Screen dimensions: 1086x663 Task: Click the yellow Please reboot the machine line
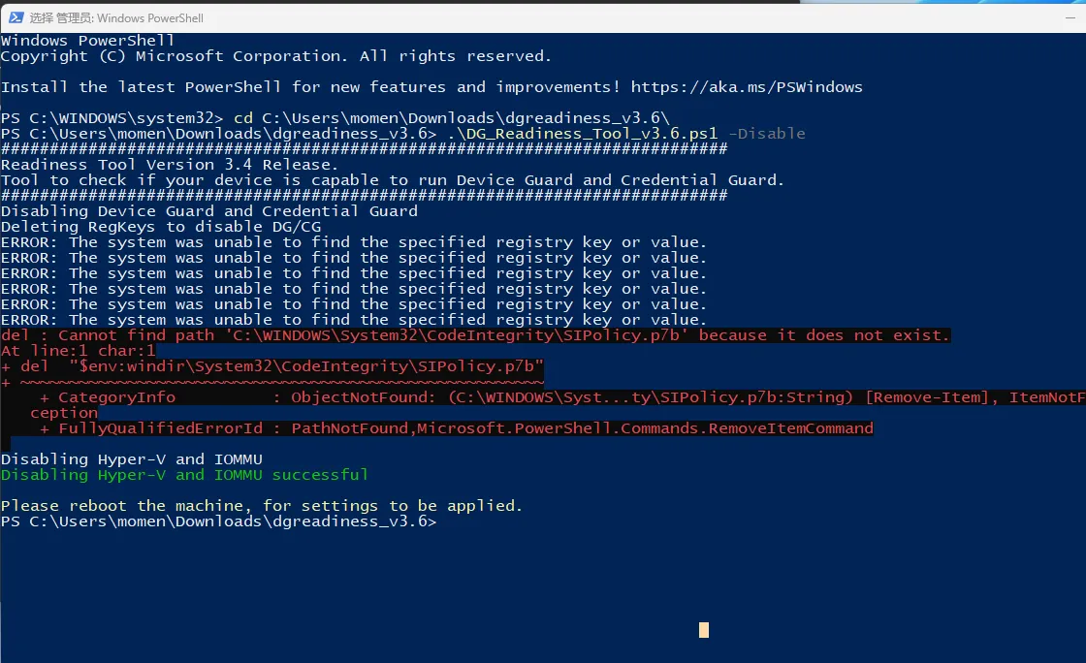[262, 506]
